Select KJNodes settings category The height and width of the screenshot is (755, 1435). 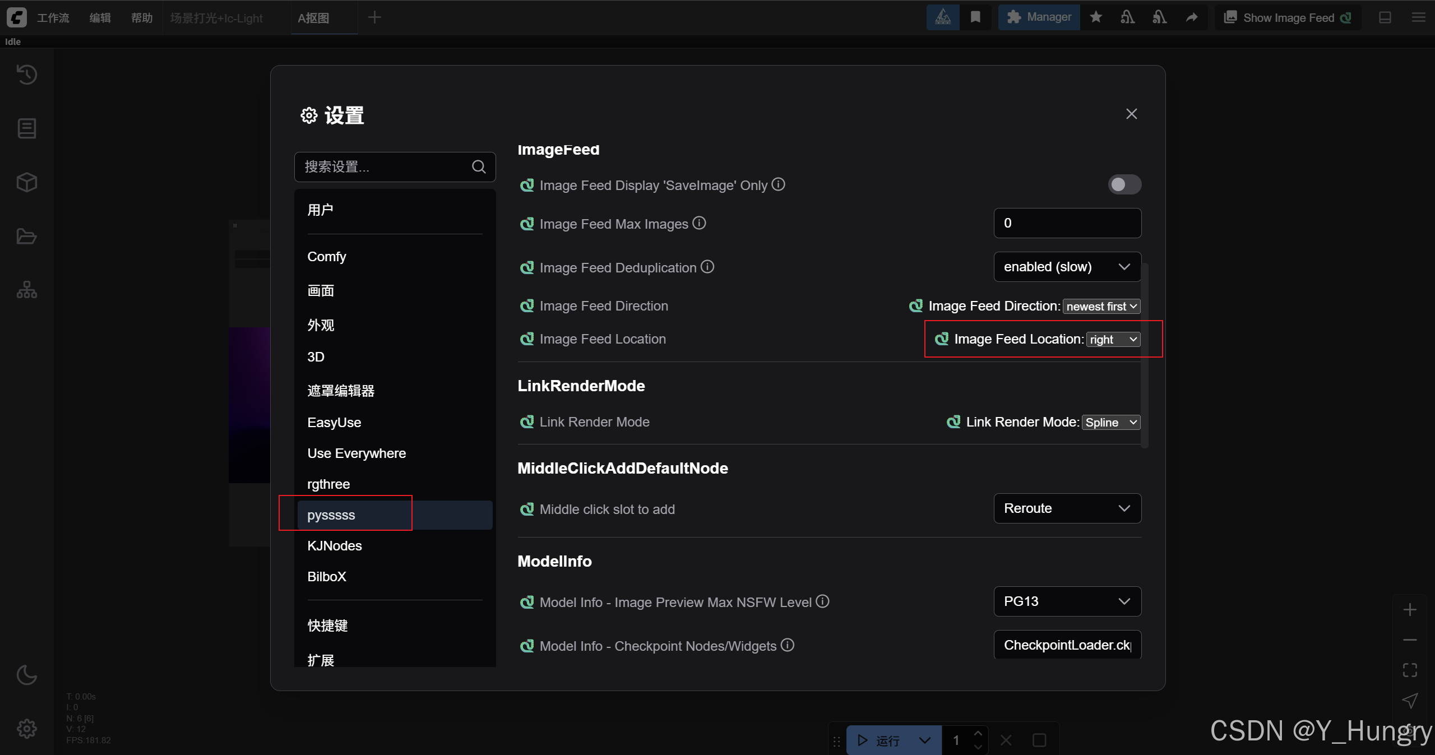tap(335, 546)
